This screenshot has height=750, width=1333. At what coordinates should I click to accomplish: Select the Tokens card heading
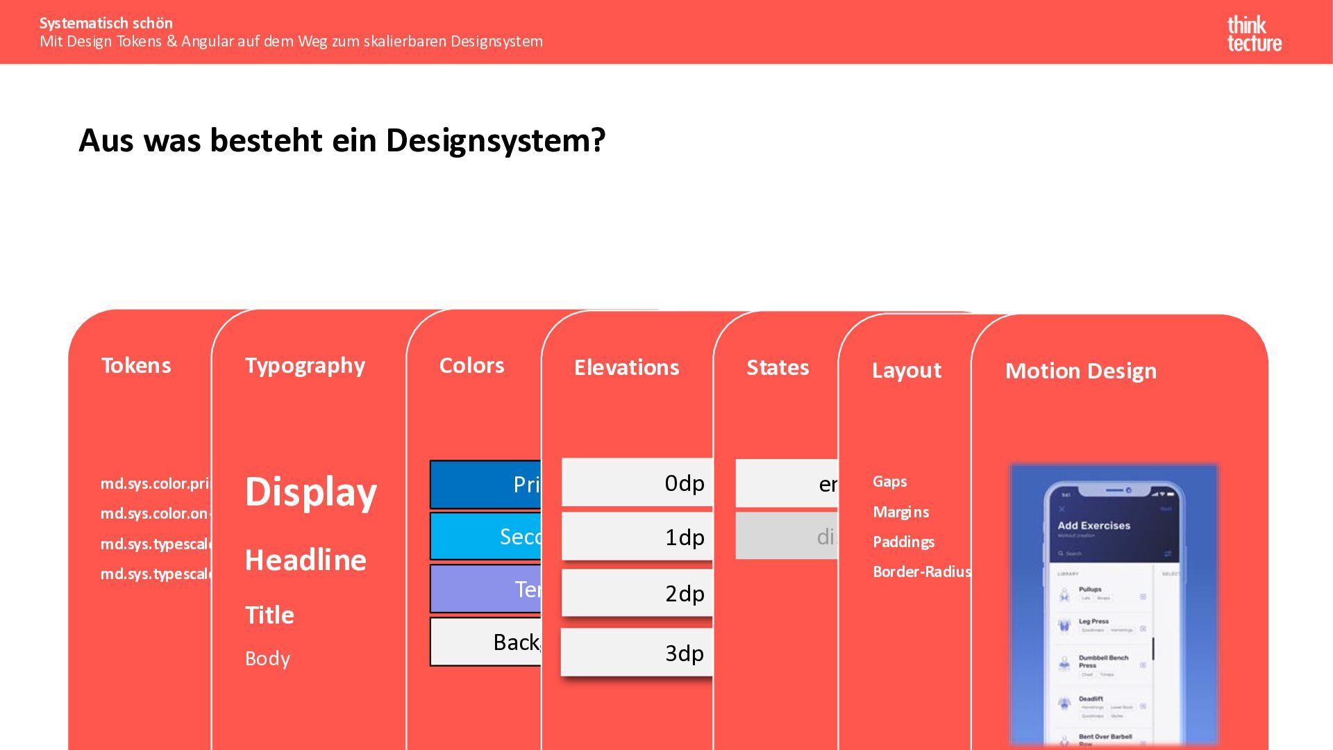tap(136, 365)
